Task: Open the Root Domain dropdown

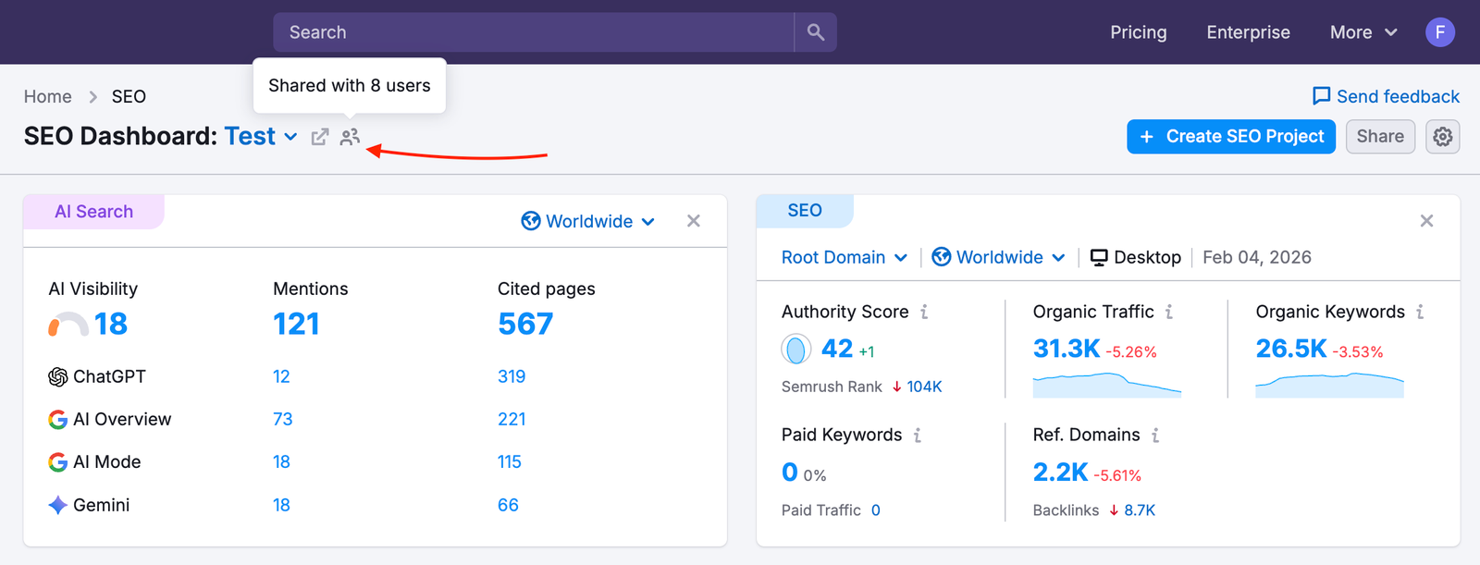Action: (x=845, y=257)
